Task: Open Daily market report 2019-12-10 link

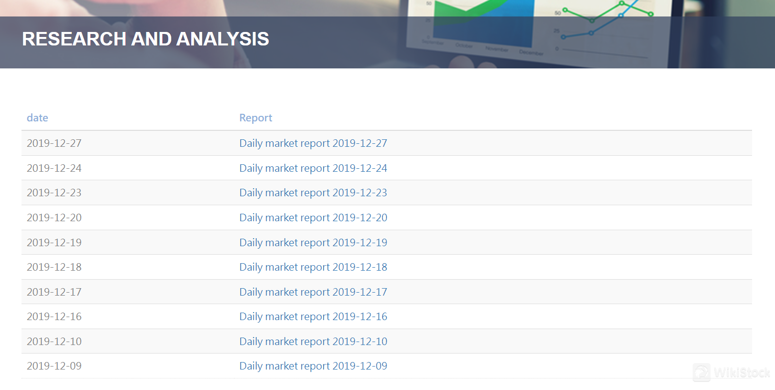Action: (313, 342)
